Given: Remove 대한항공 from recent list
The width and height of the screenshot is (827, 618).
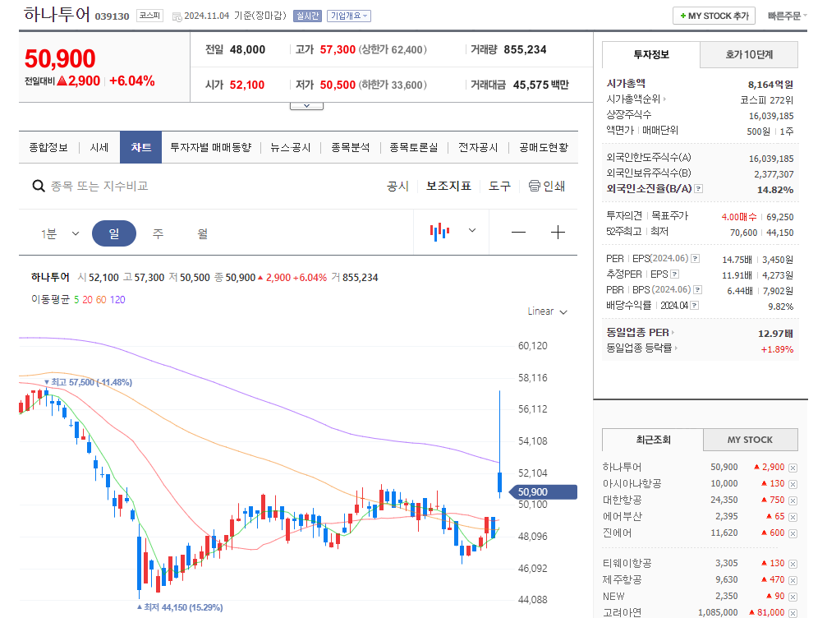Looking at the screenshot, I should pos(793,500).
